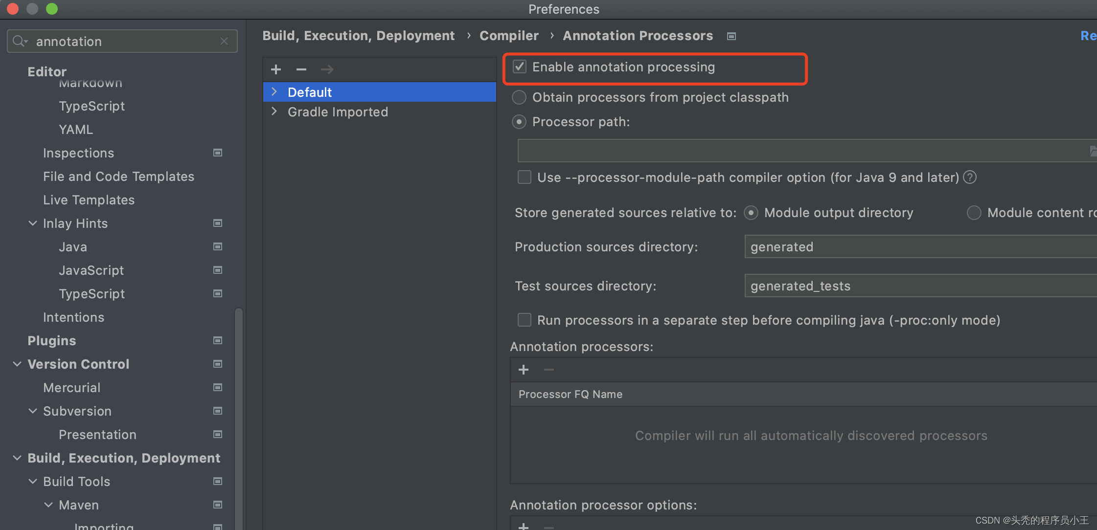Open Intentions settings page
The height and width of the screenshot is (530, 1097).
click(x=73, y=317)
